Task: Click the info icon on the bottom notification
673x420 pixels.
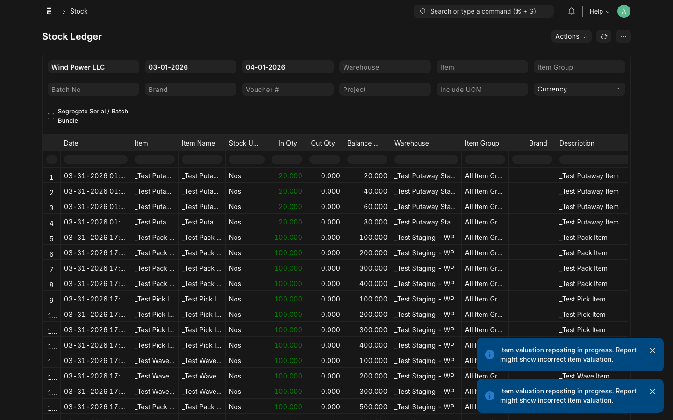Action: coord(489,396)
